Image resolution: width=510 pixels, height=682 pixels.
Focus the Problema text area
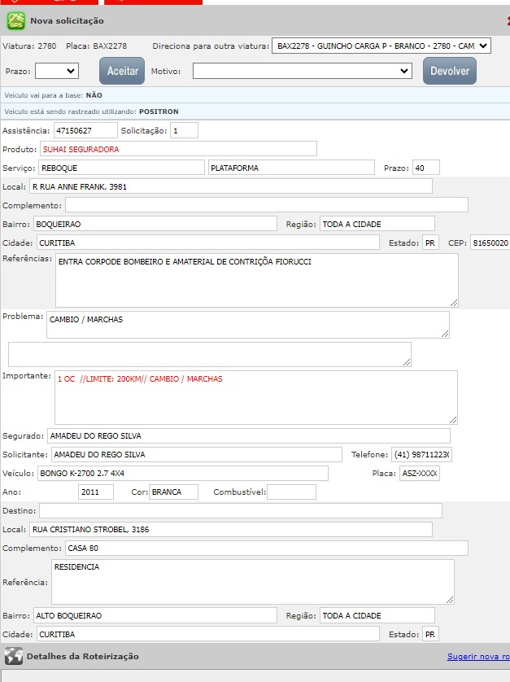(x=247, y=324)
